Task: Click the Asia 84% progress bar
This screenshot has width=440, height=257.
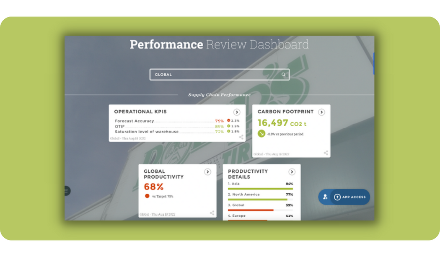Action: point(260,188)
